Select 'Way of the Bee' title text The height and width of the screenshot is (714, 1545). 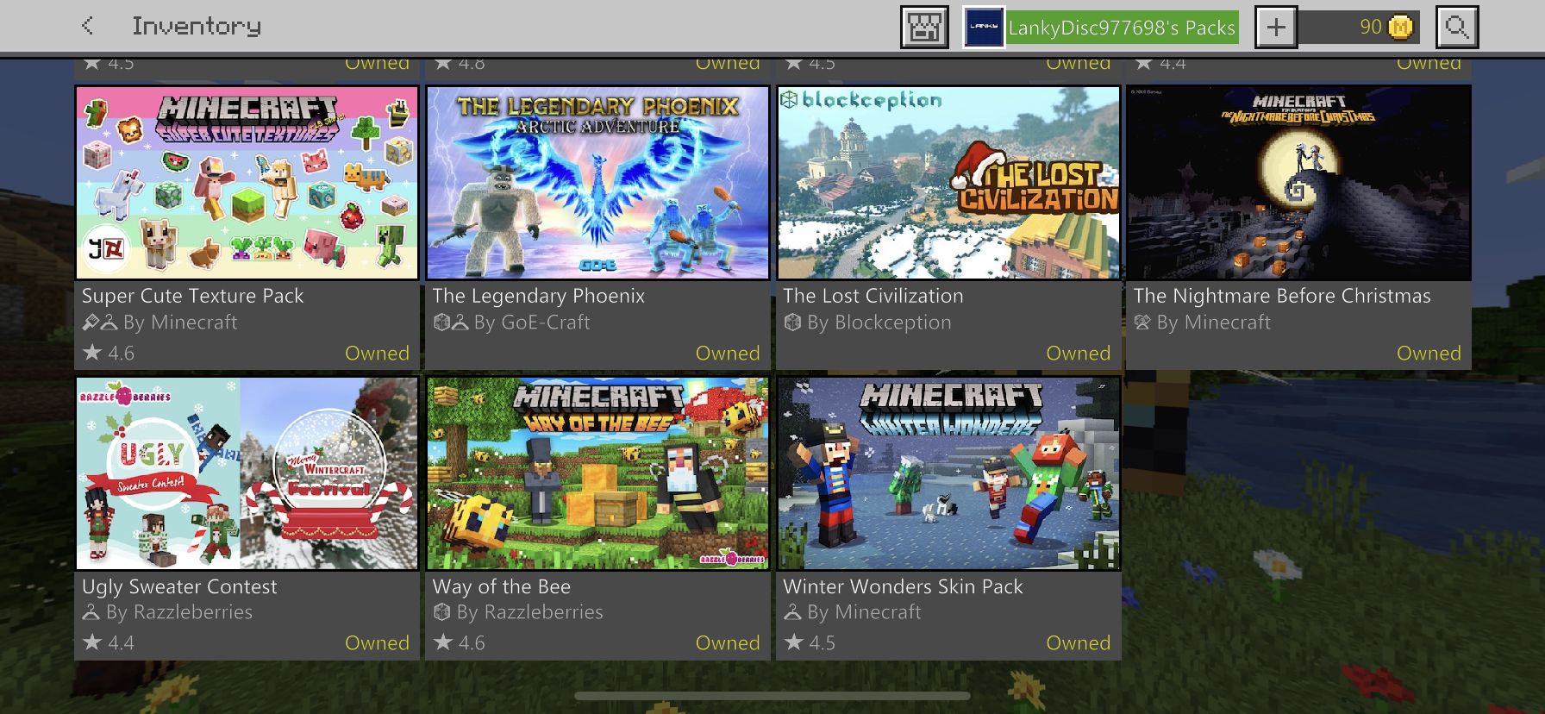pos(502,586)
